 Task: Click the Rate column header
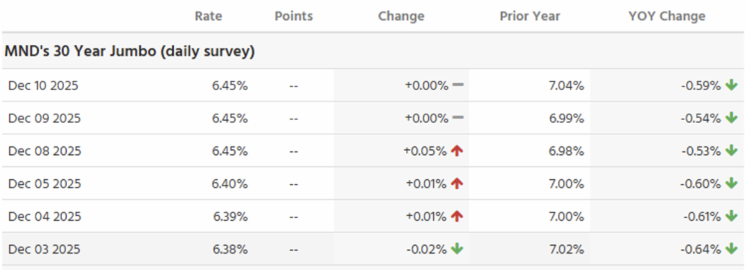tap(208, 16)
